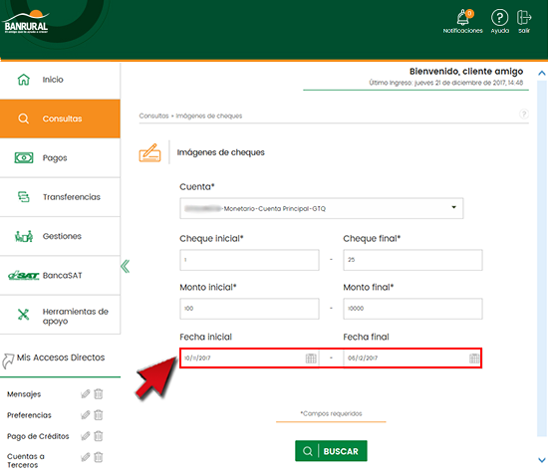
Task: Click the Ayuda question mark icon
Action: click(499, 18)
